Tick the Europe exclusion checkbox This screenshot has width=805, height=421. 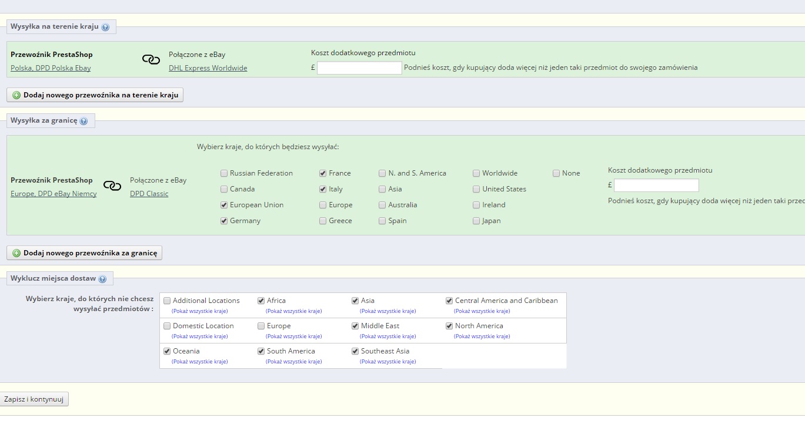(261, 326)
